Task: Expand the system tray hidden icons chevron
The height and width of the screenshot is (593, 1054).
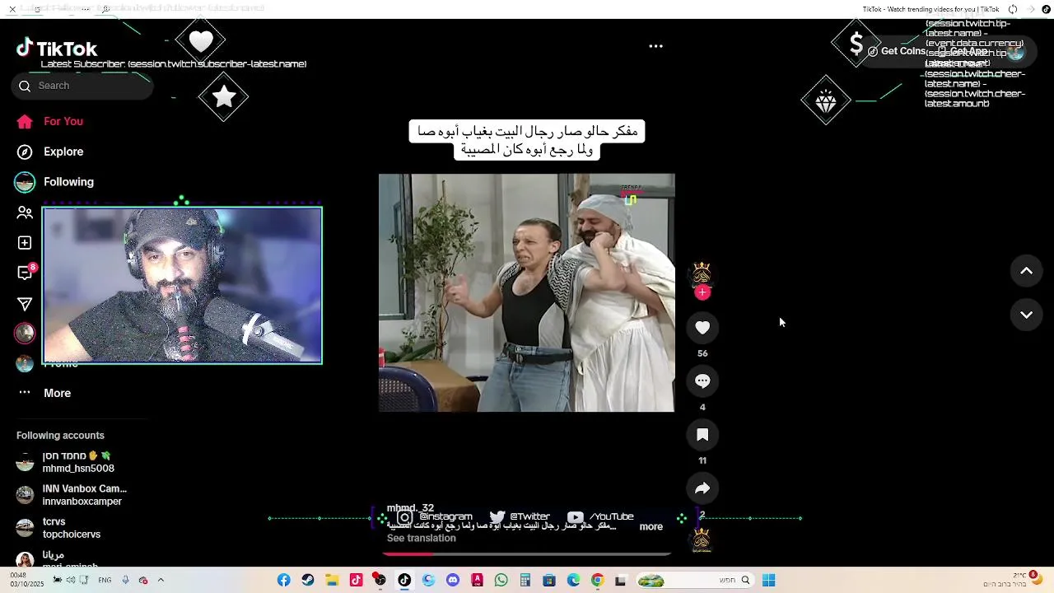Action: (x=161, y=580)
